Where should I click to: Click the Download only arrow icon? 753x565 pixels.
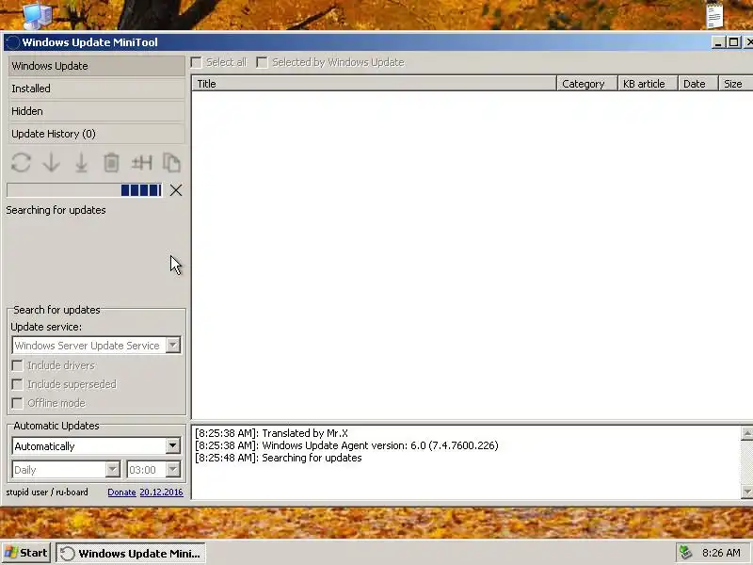[52, 163]
